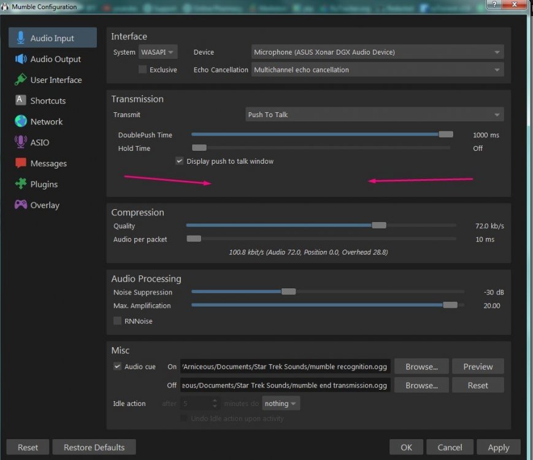This screenshot has width=533, height=460.
Task: Open the WASAPI system dropdown
Action: pos(158,52)
